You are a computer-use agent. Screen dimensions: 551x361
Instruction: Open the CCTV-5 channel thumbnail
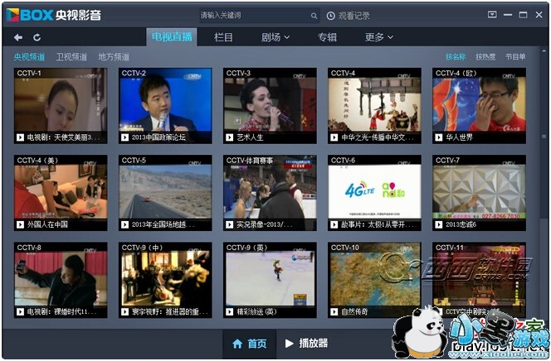click(165, 193)
